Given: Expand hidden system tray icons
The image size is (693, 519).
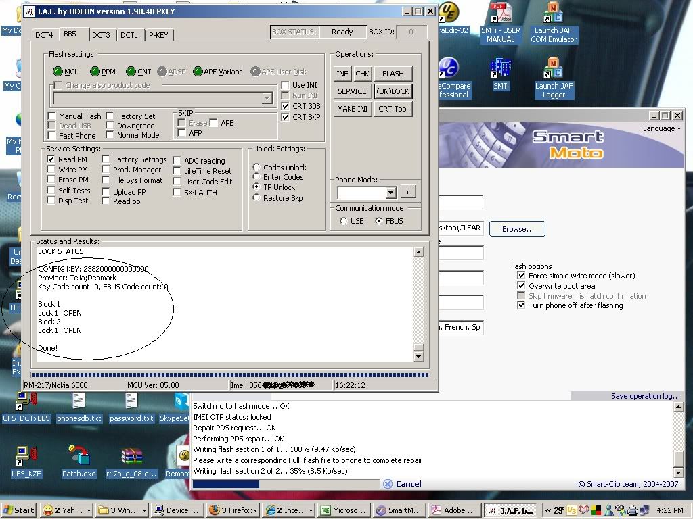Looking at the screenshot, I should click(x=548, y=511).
